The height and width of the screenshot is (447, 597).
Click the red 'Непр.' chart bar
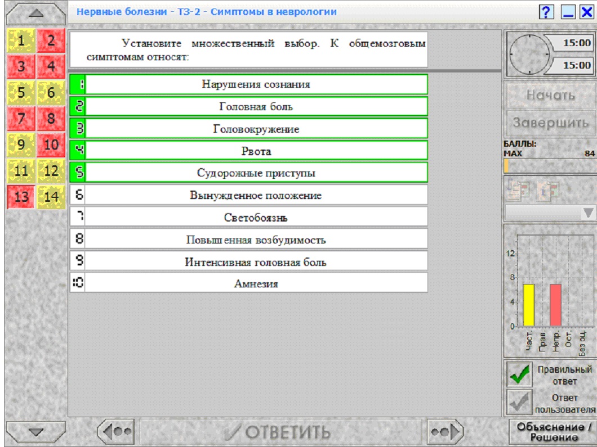(x=555, y=305)
